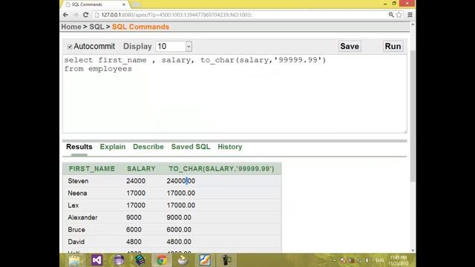Image resolution: width=475 pixels, height=267 pixels.
Task: Click the FIRST_NAME column header
Action: coord(92,169)
